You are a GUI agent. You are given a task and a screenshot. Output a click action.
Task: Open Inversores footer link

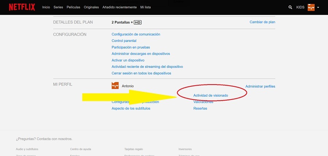(185, 149)
